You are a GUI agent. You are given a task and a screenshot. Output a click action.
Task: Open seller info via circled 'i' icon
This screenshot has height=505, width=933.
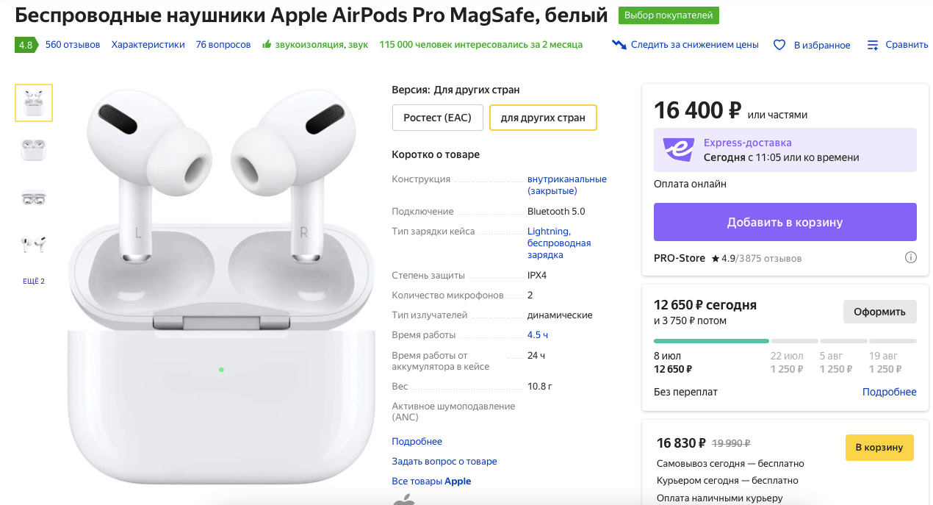[x=911, y=257]
